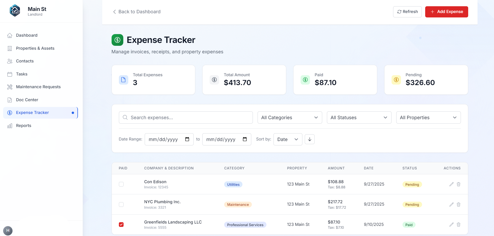Click the Add Expense button
The height and width of the screenshot is (236, 494).
coord(447,12)
